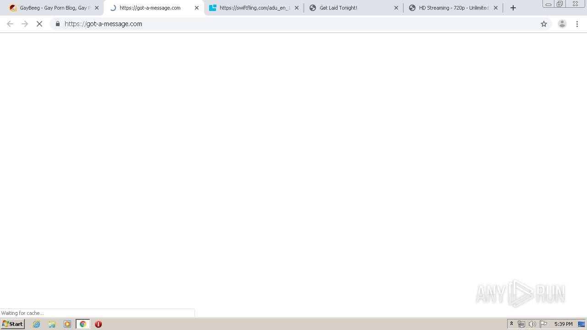Open the swiftfling.com tab
Viewport: 587px width, 330px height.
tap(255, 8)
